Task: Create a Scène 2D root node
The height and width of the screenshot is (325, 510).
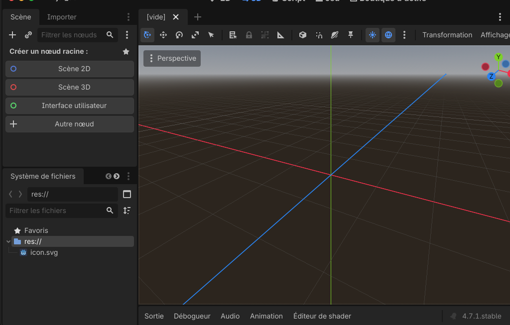Action: point(70,69)
